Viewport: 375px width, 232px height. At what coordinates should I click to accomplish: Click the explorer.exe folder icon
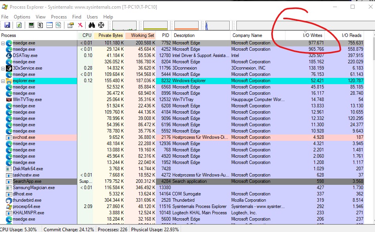9,81
